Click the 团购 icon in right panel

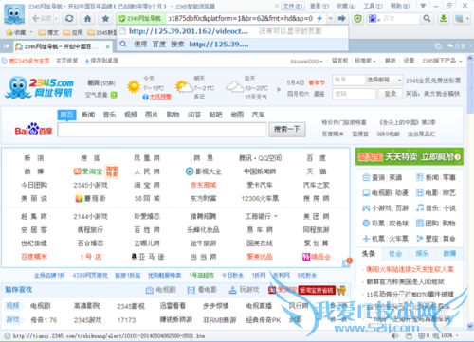(420, 224)
